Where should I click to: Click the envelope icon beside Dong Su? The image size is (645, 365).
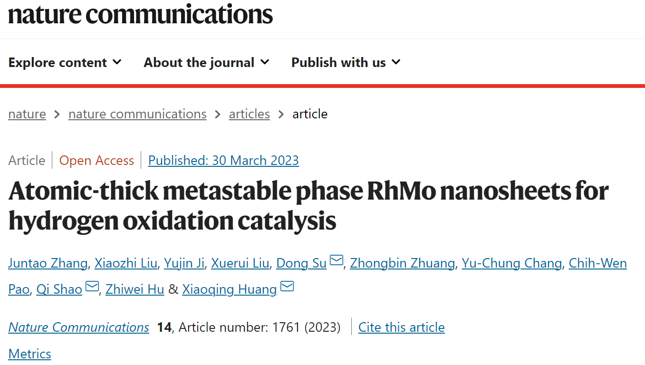(x=336, y=260)
